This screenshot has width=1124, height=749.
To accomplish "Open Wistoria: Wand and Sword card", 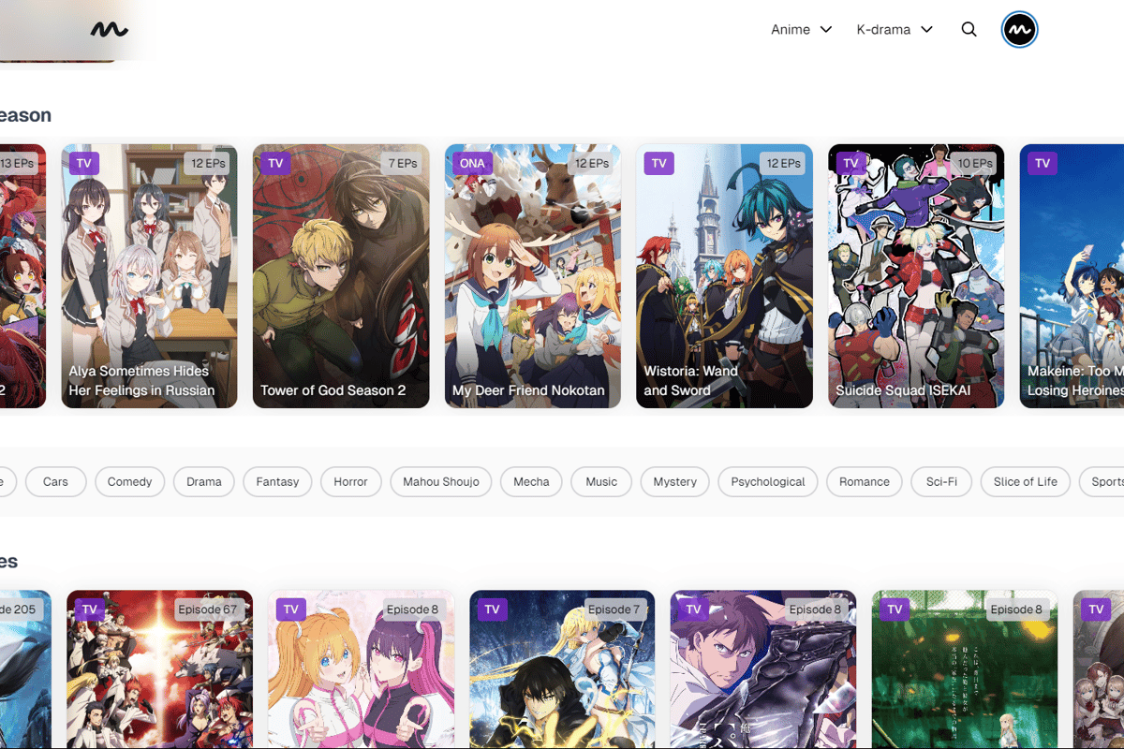I will click(724, 276).
